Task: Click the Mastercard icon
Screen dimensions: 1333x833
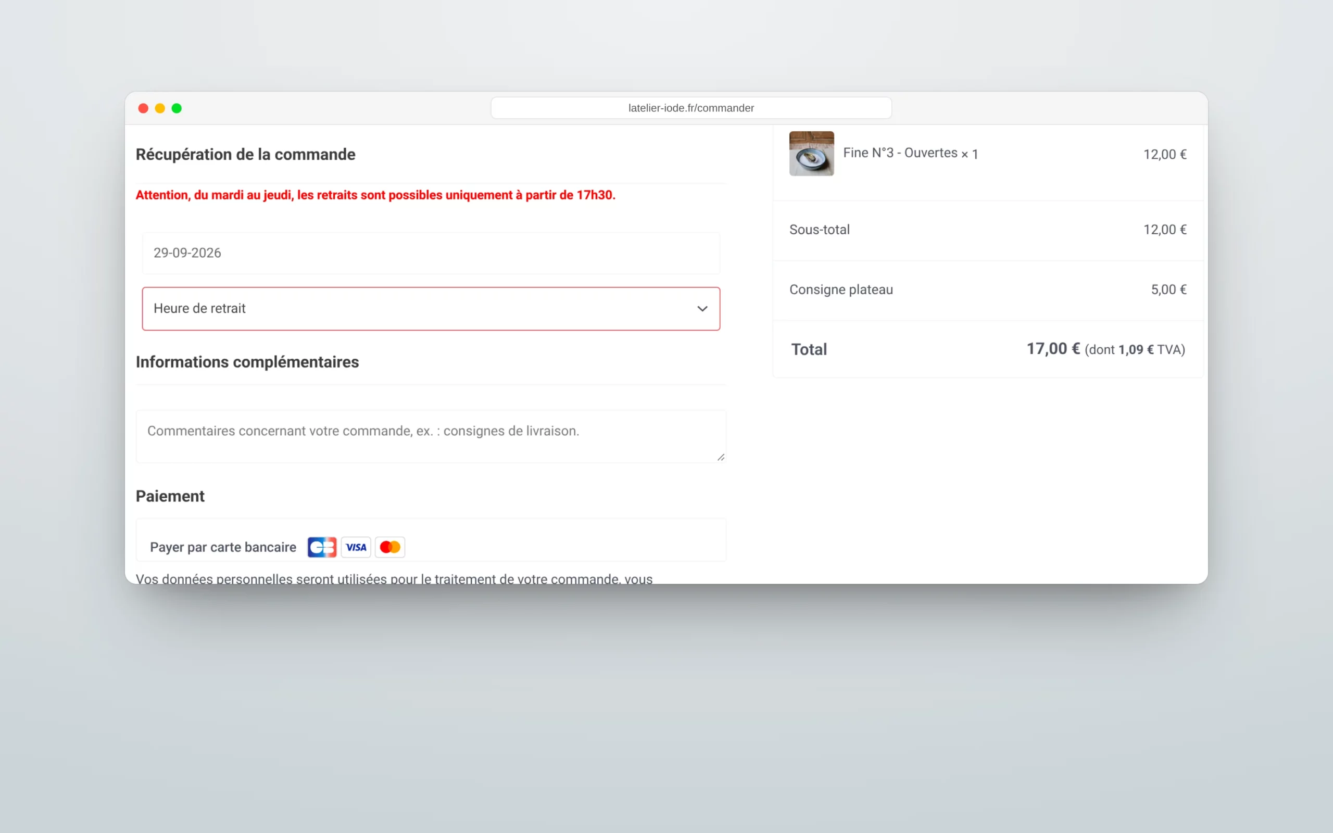Action: click(390, 547)
